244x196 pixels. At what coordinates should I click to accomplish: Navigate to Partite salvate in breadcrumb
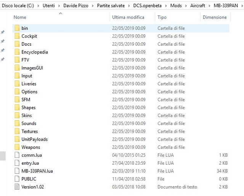click(x=111, y=6)
